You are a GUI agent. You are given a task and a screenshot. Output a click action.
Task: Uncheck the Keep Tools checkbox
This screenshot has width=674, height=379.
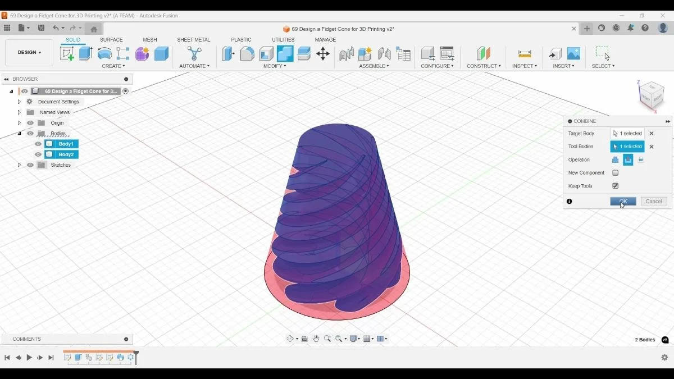tap(616, 186)
